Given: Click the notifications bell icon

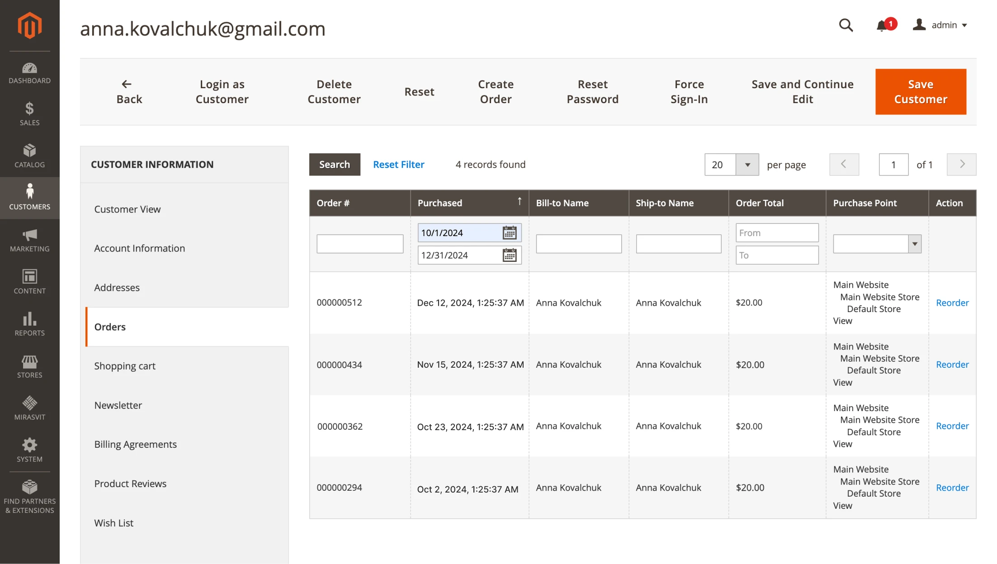Looking at the screenshot, I should pyautogui.click(x=882, y=25).
